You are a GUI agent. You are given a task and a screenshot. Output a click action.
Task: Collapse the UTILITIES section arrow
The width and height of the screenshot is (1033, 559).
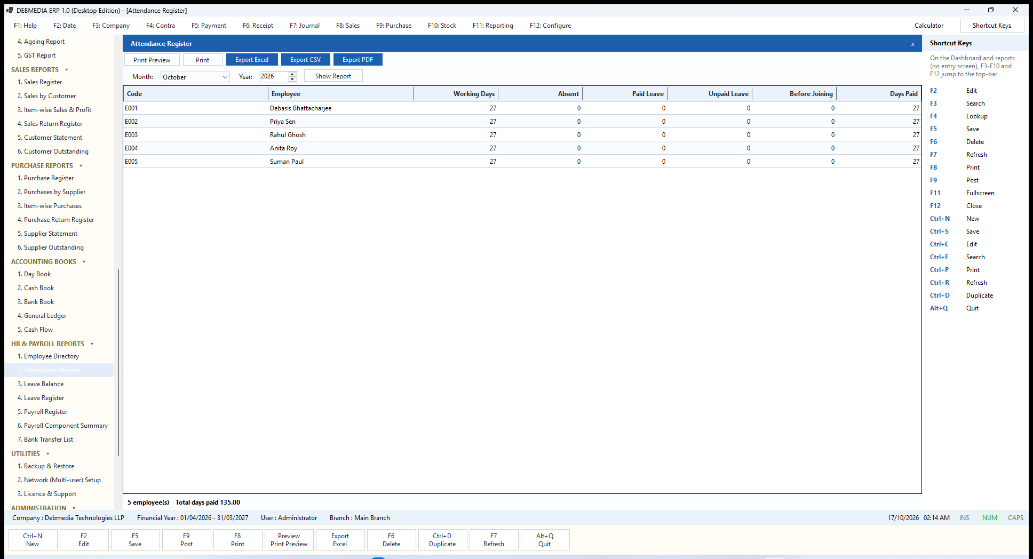pos(48,454)
